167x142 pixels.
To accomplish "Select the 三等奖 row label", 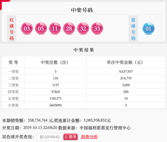I will (13, 85).
